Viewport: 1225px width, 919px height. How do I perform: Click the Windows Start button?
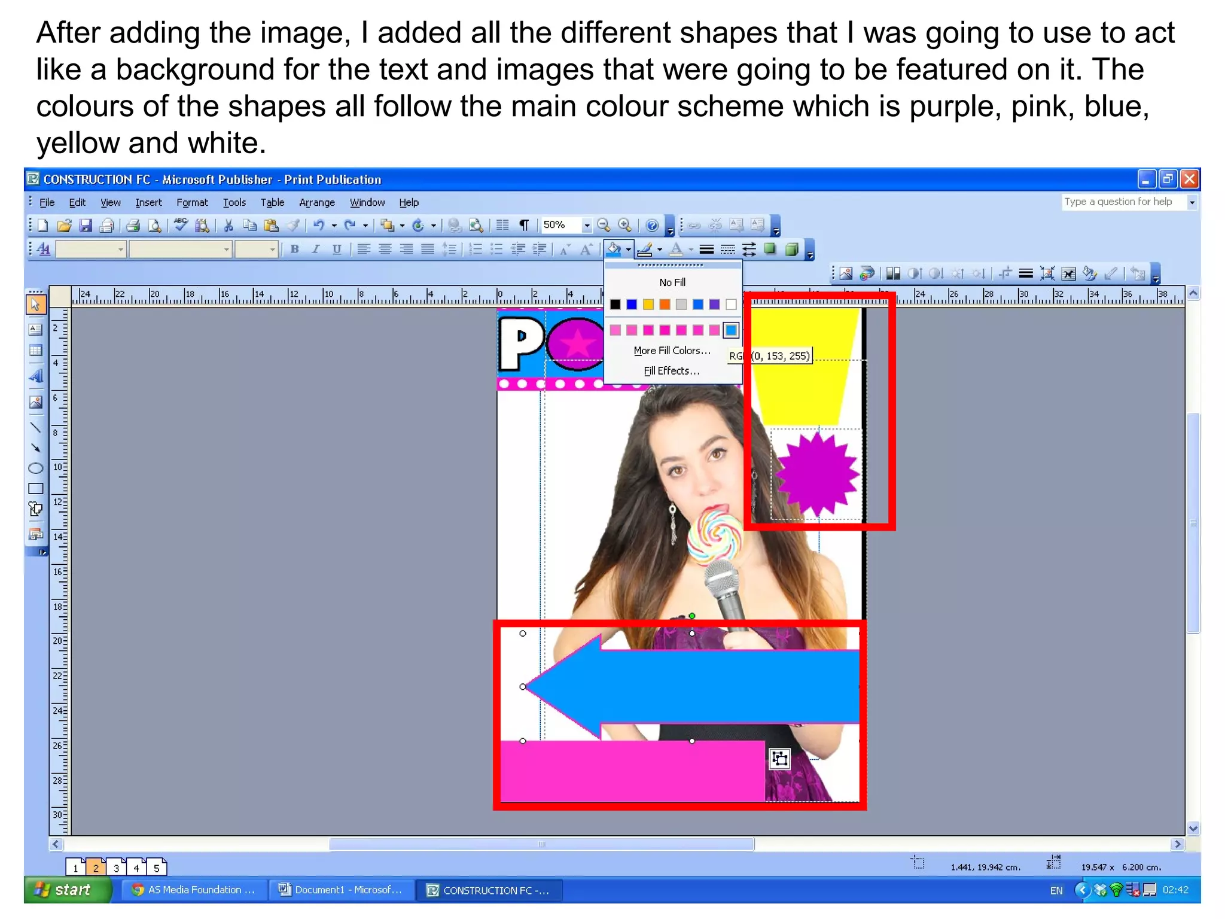68,890
